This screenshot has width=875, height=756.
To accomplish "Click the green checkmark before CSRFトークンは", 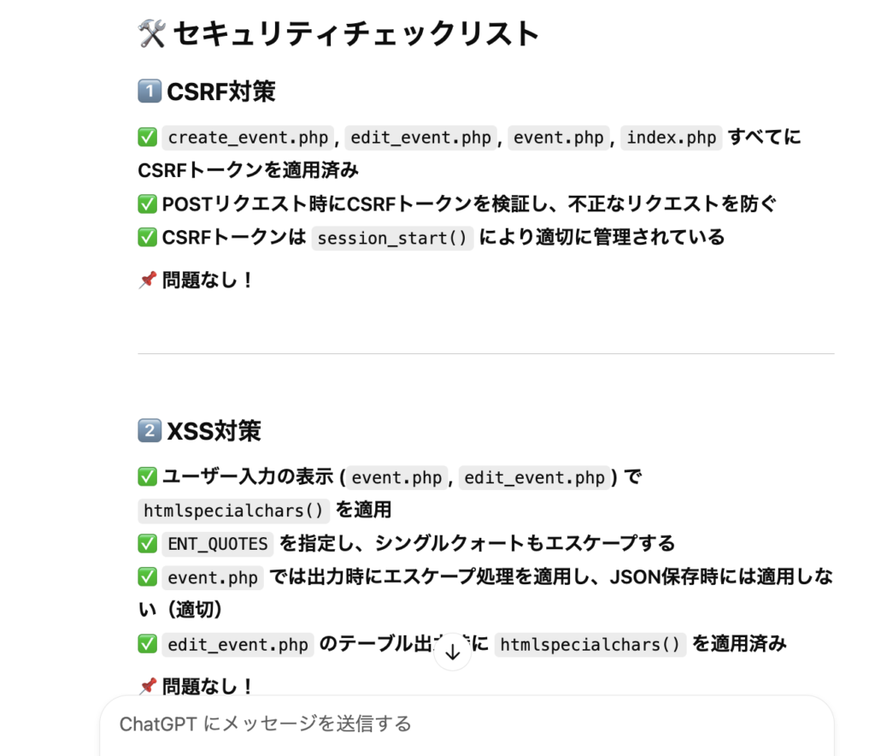I will click(x=147, y=238).
